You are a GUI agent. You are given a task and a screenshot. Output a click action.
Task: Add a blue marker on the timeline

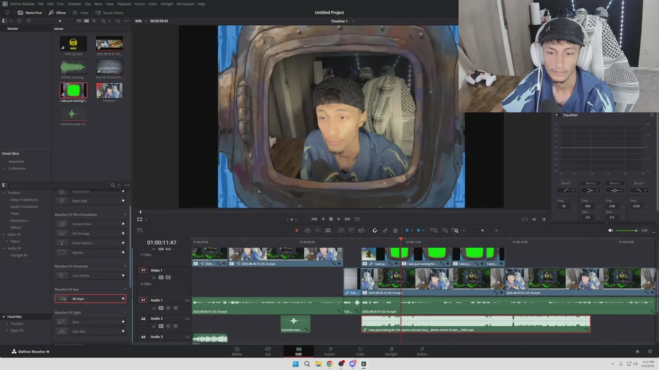pyautogui.click(x=418, y=230)
